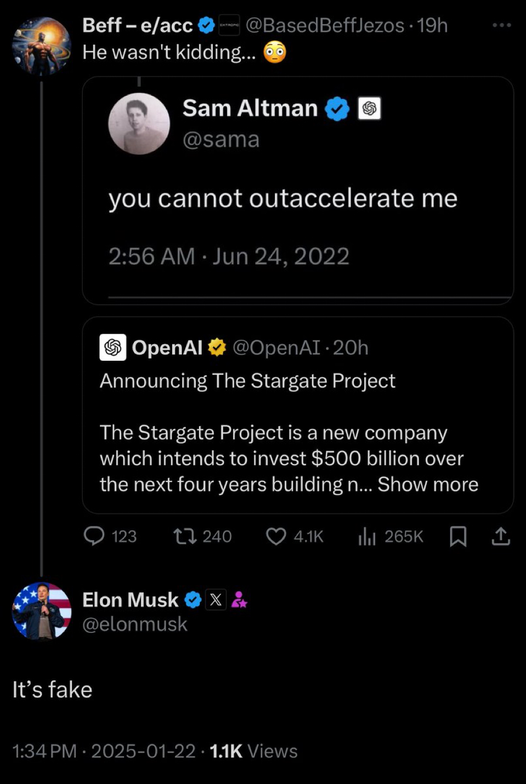The image size is (526, 784).
Task: Like the Beff post with heart icon
Action: [276, 536]
